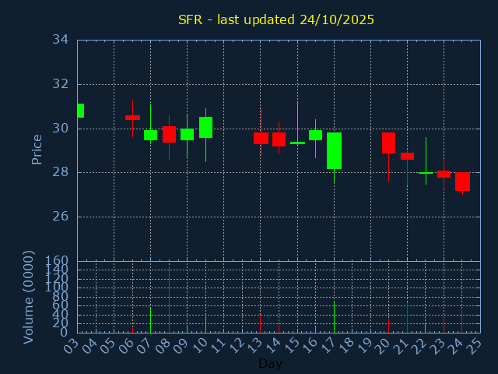Click the red volume bar on day 13
The image size is (498, 374).
(261, 323)
